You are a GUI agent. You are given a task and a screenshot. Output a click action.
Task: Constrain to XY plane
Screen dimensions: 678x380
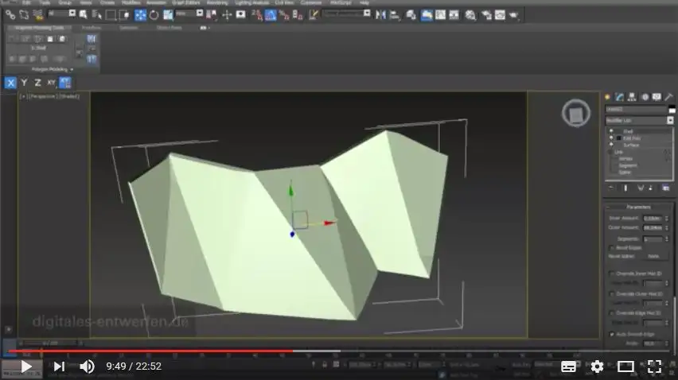[51, 83]
